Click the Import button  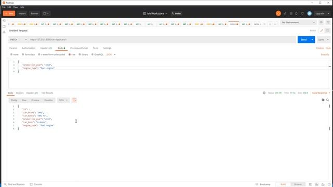[x=22, y=14]
